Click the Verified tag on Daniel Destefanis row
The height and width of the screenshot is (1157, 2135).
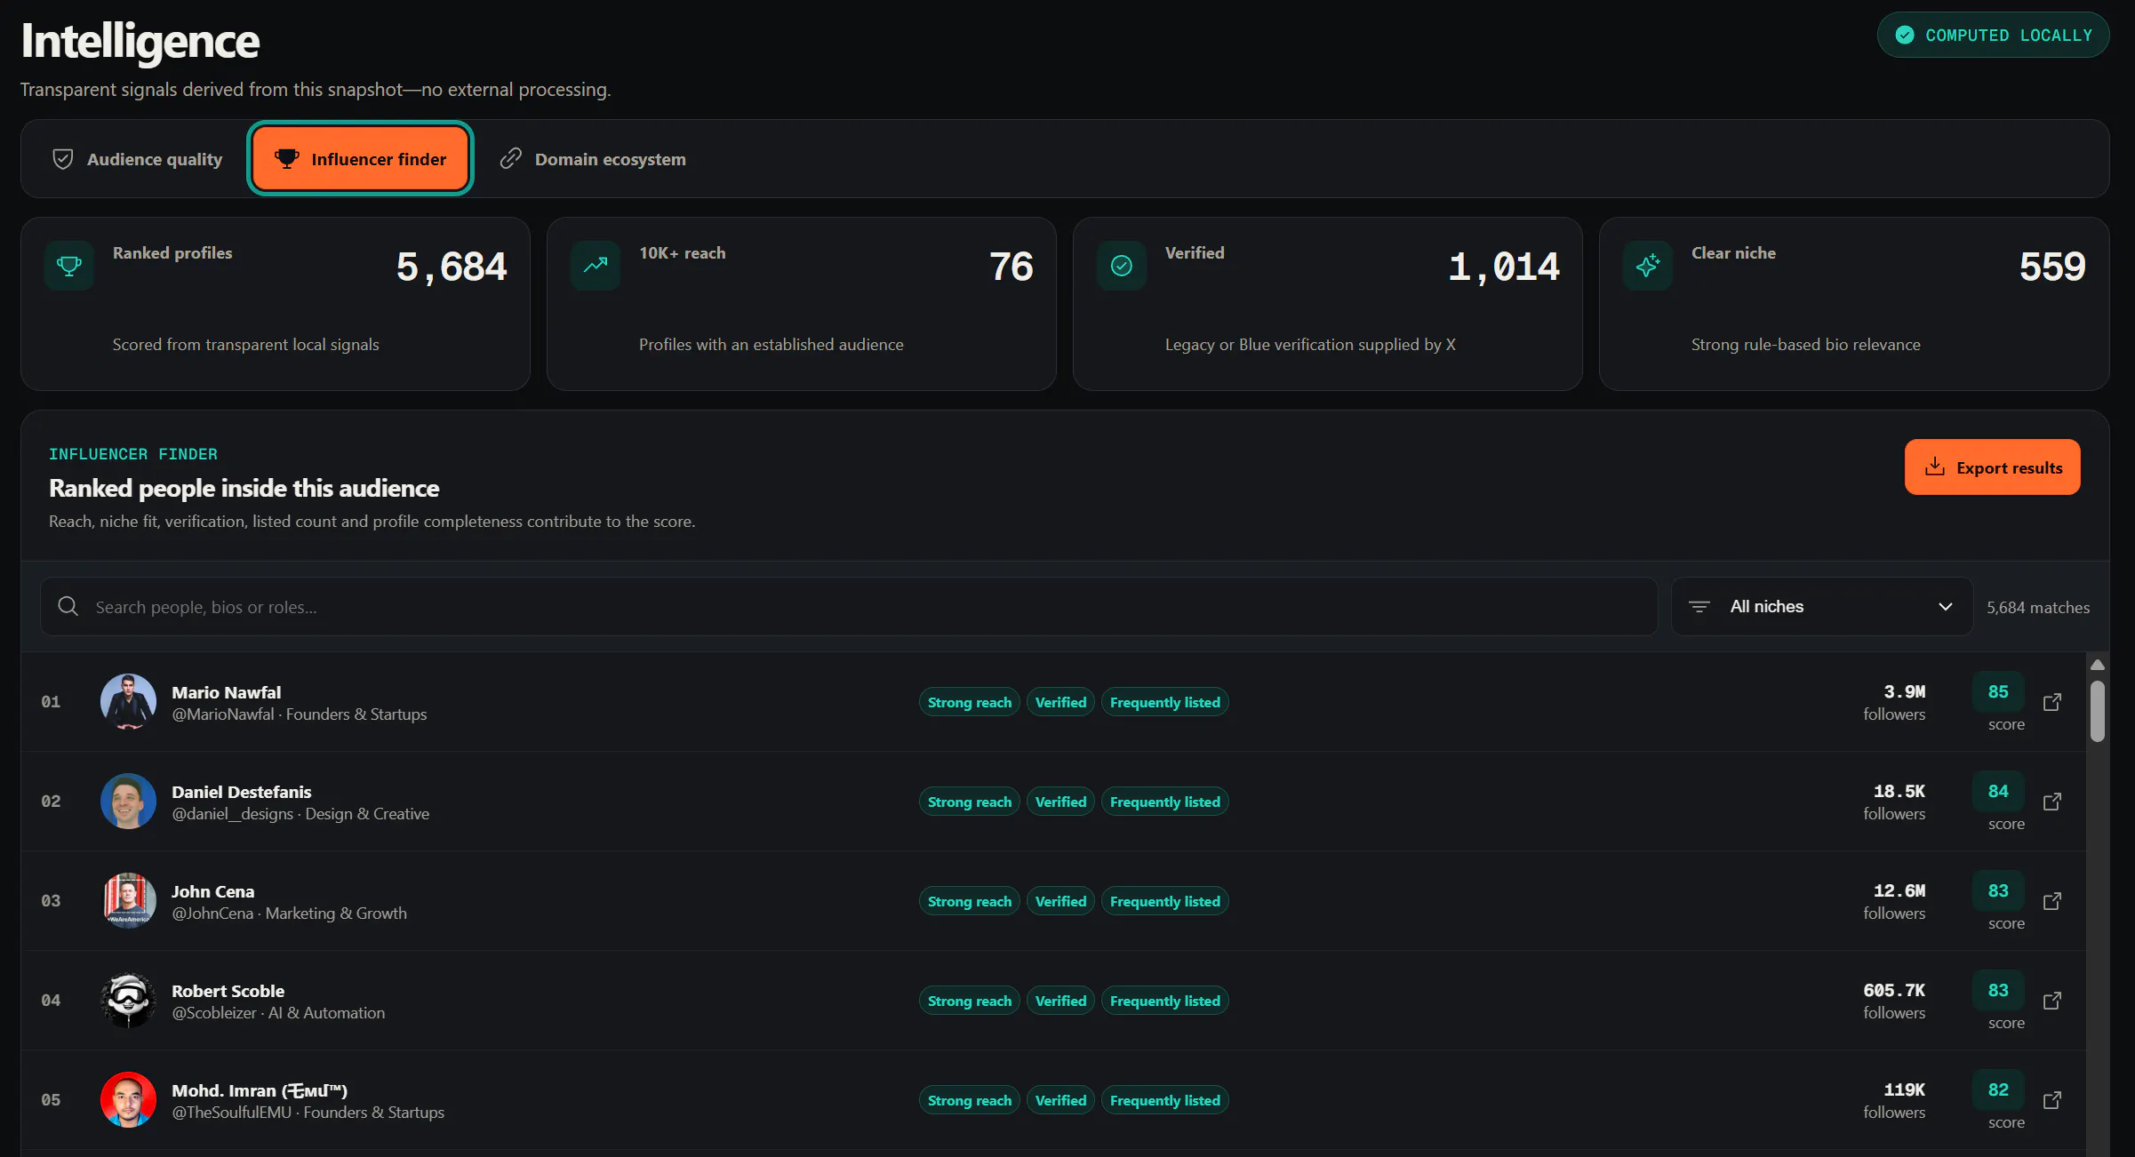pyautogui.click(x=1060, y=802)
